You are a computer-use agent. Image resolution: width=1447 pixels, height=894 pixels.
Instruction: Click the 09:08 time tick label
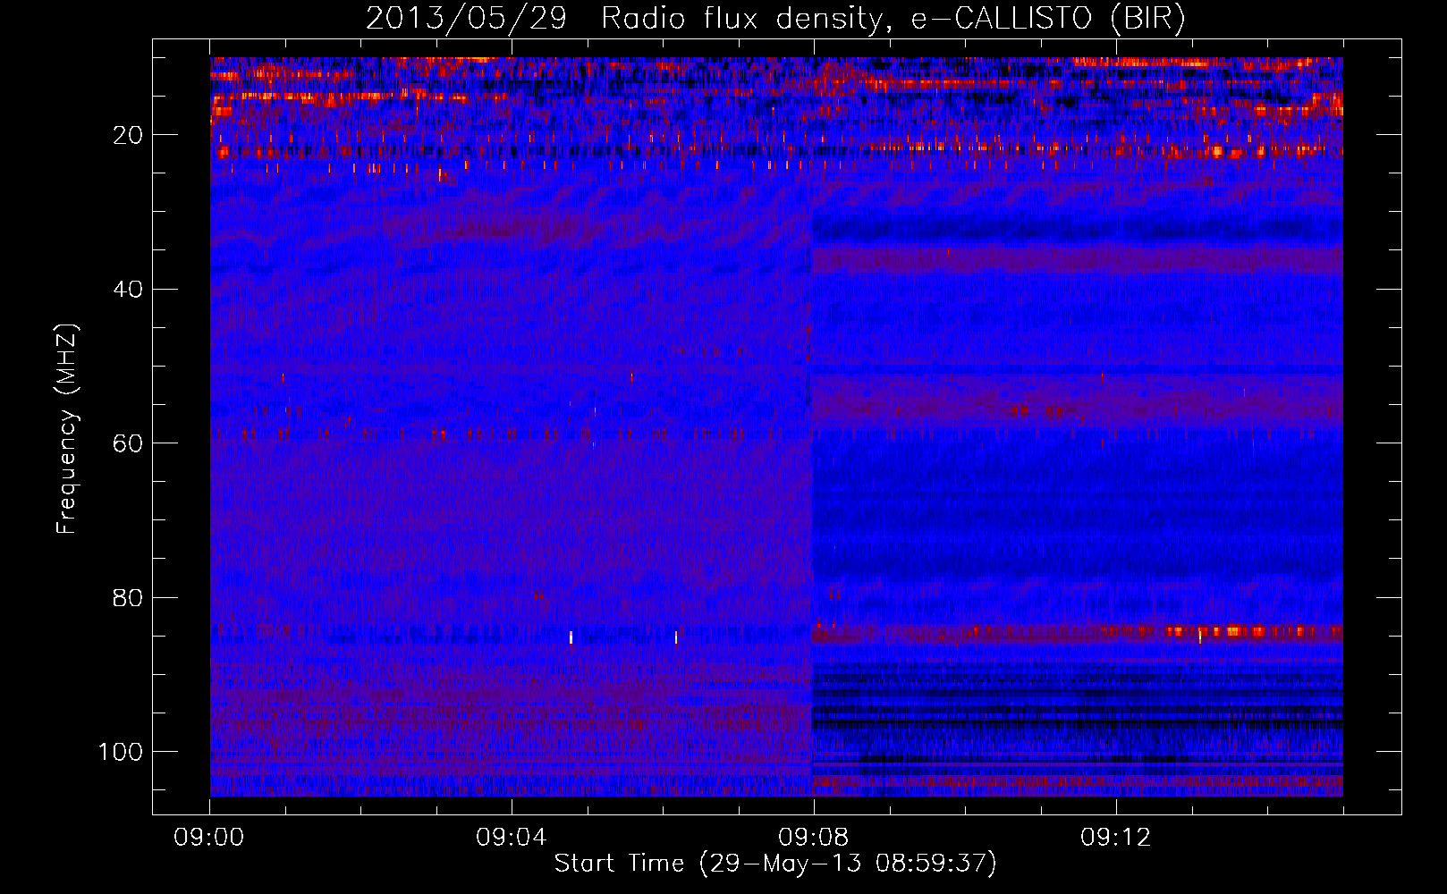click(x=814, y=838)
